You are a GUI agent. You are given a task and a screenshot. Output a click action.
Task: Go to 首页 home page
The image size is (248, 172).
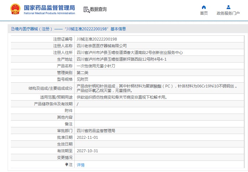[204, 13]
